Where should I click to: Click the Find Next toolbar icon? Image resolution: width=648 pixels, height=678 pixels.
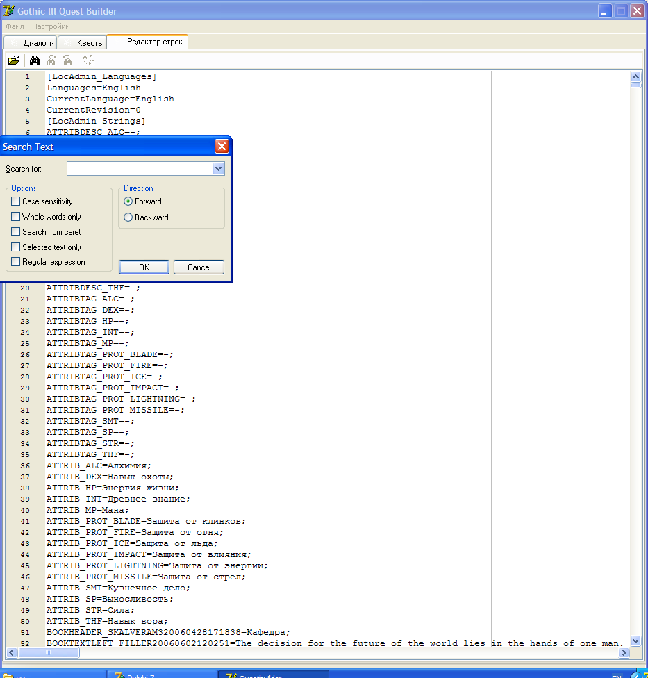(51, 60)
